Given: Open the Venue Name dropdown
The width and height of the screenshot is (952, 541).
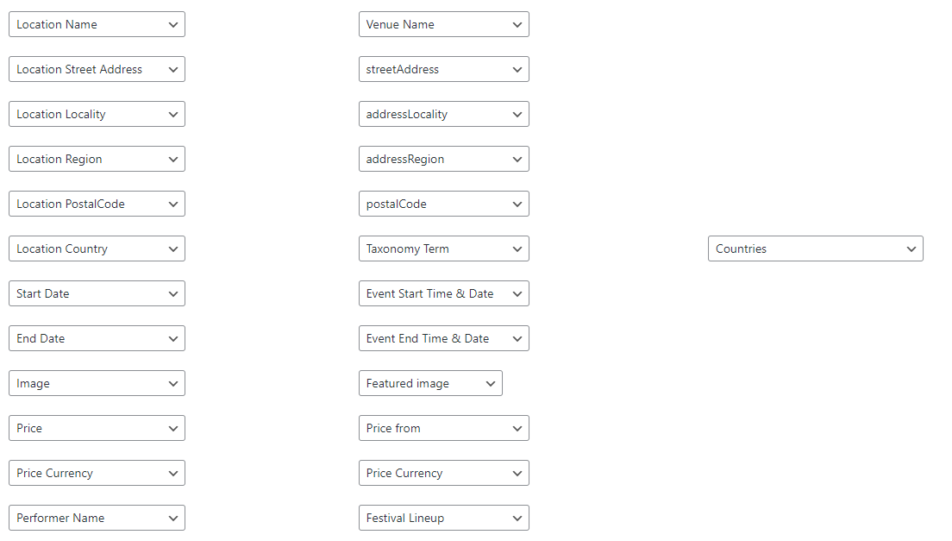Looking at the screenshot, I should [444, 24].
